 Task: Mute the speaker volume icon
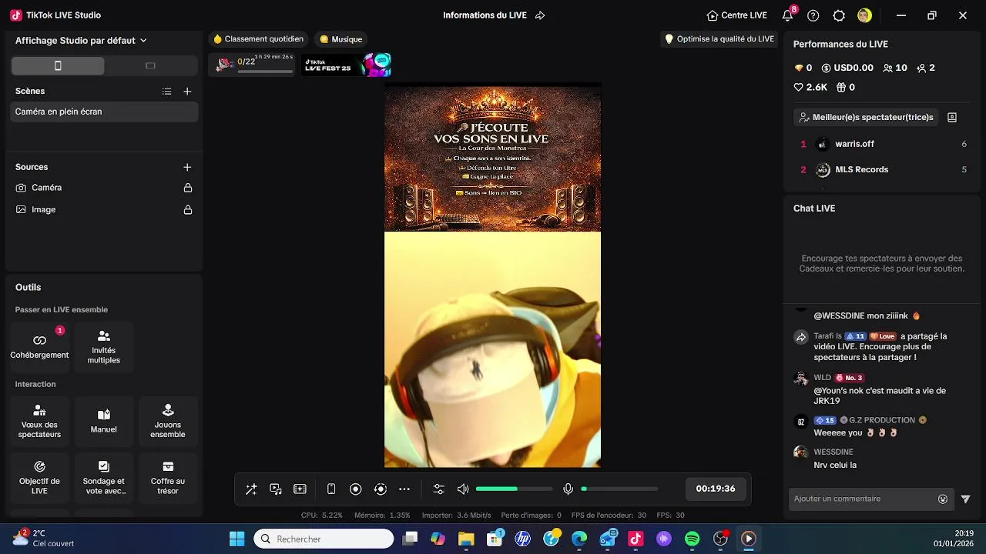[x=463, y=489]
